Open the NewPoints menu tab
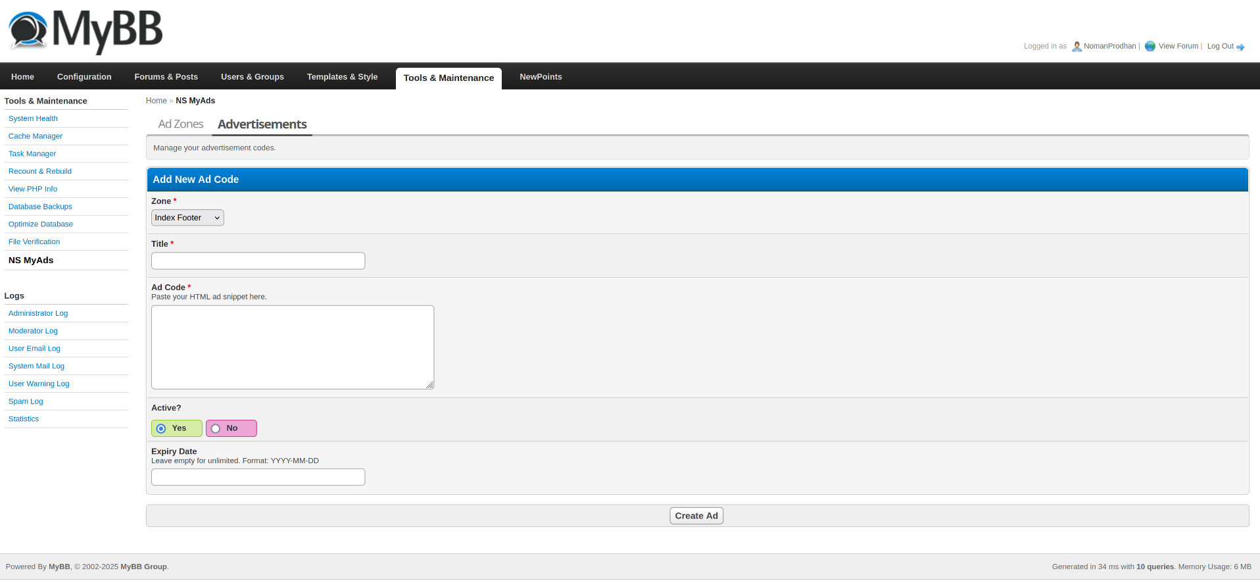Screen dimensions: 1260x581 coord(541,77)
